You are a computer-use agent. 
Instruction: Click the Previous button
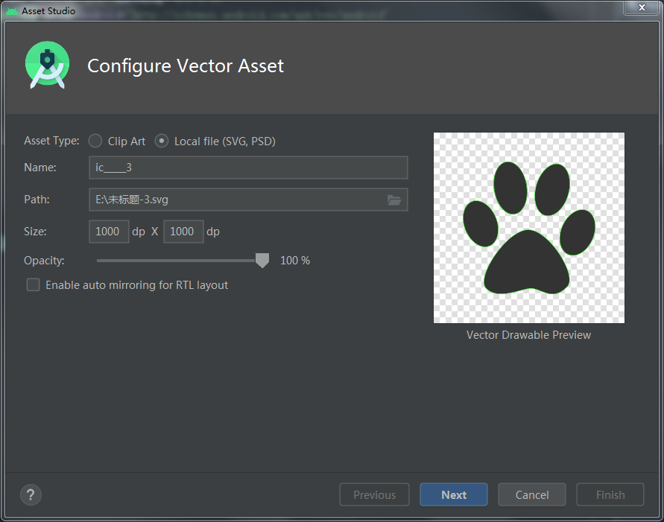click(x=374, y=494)
